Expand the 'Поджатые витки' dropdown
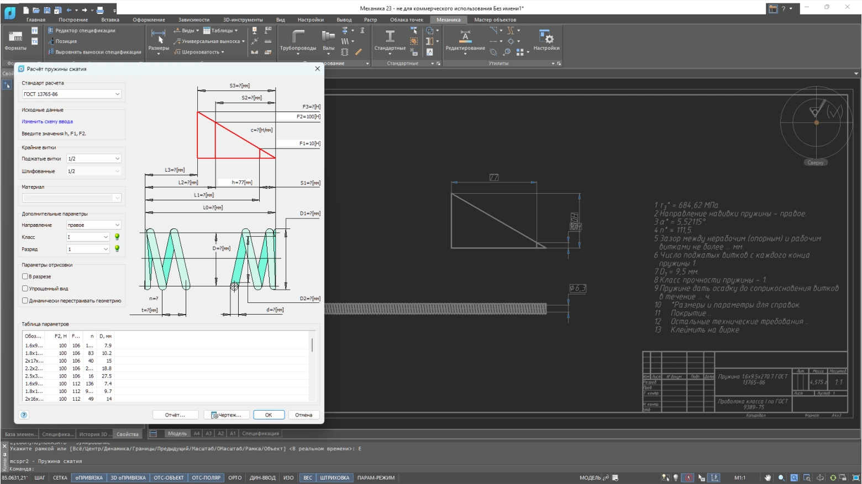The width and height of the screenshot is (862, 484). click(93, 159)
